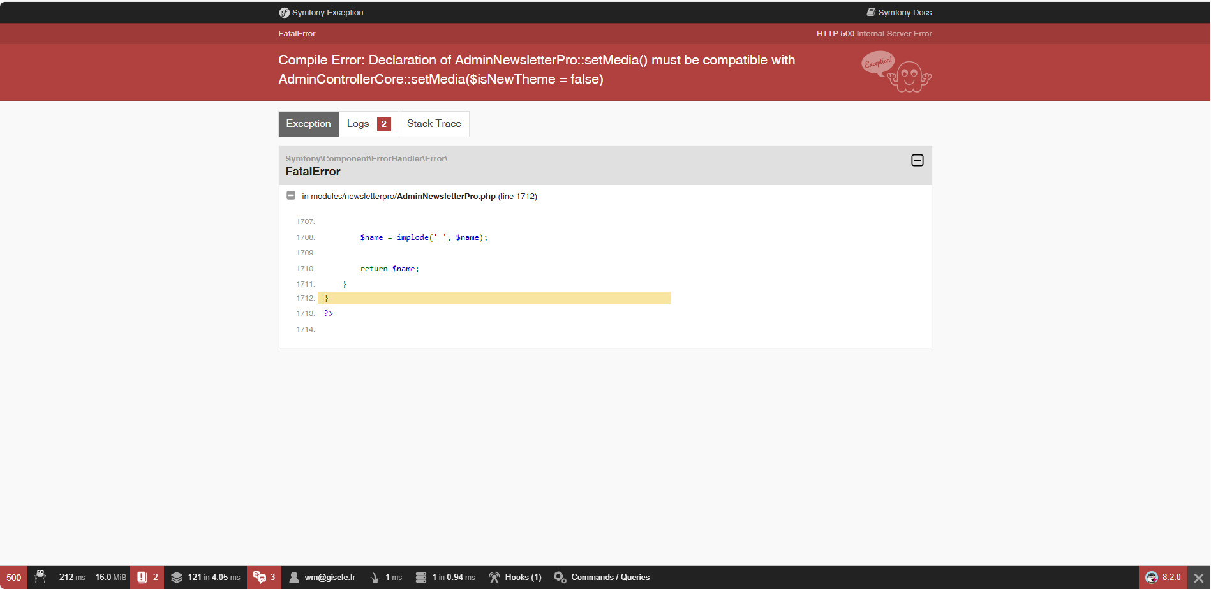This screenshot has height=589, width=1211.
Task: Close the Symfony debug toolbar
Action: pos(1199,578)
